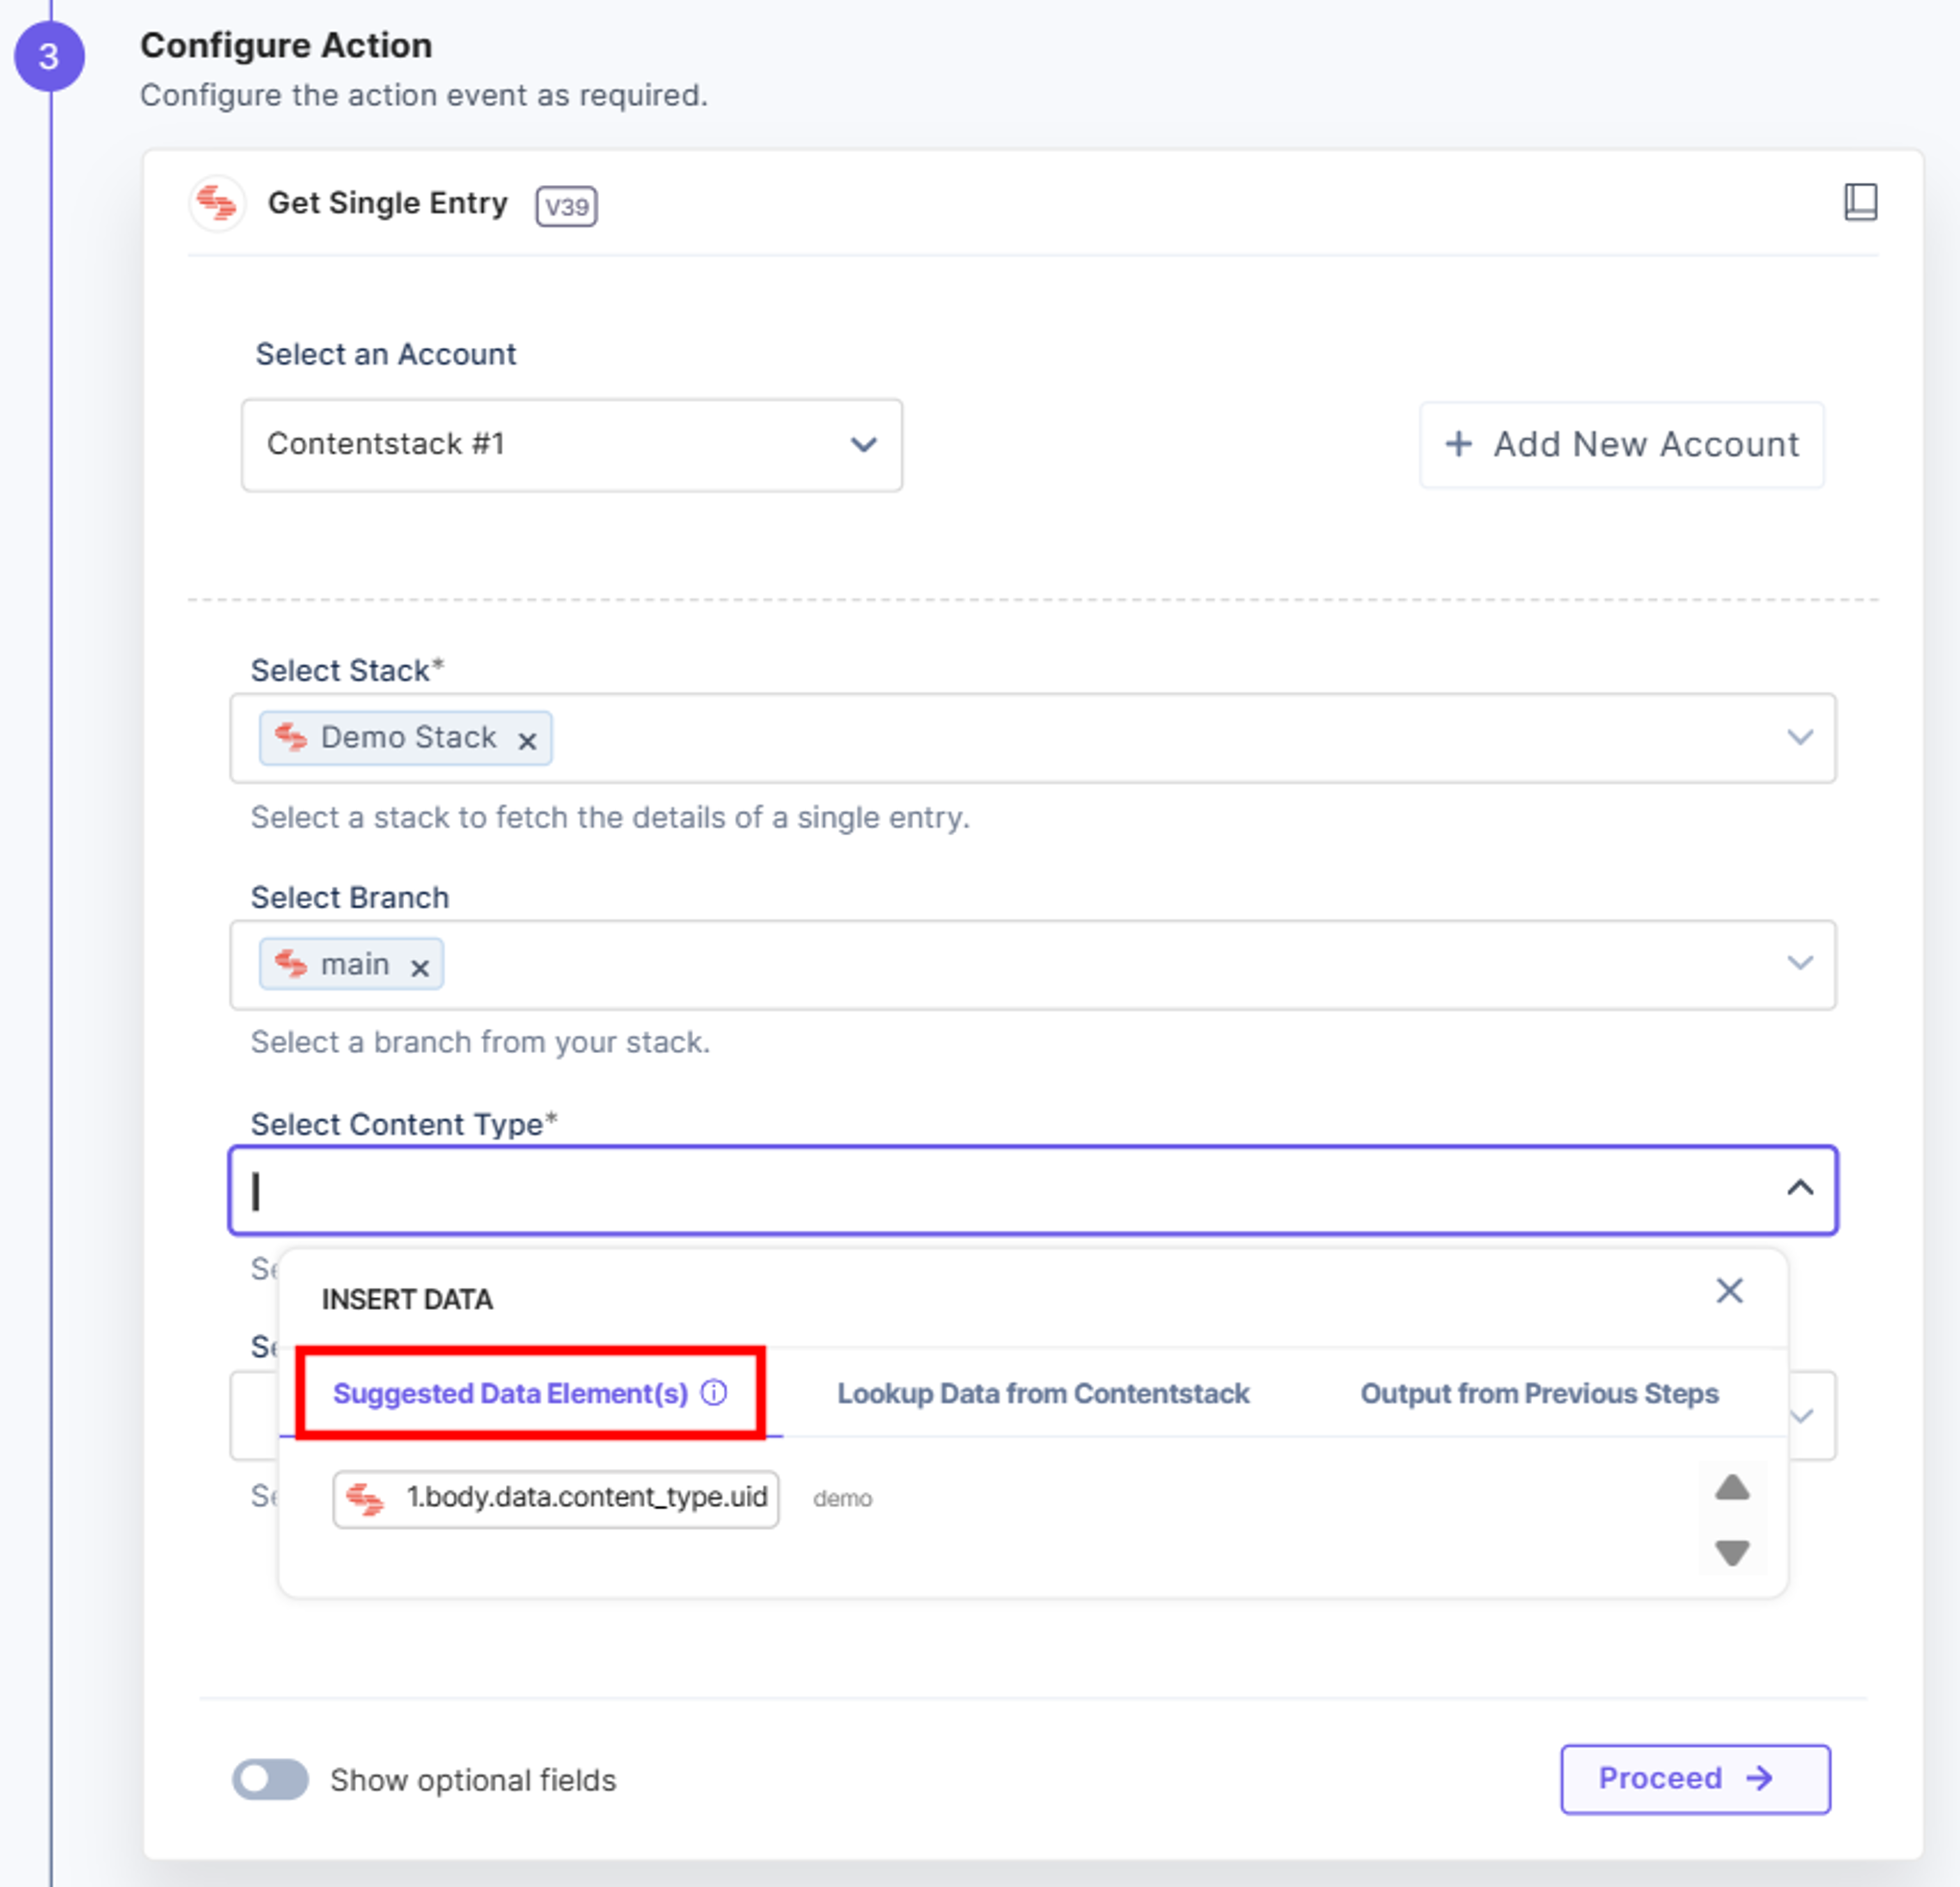Insert 1.body.data.content_type.uid data element
Screen dimensions: 1960x1887
pyautogui.click(x=556, y=1498)
